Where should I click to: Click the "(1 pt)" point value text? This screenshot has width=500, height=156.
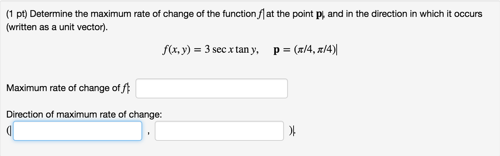tap(18, 14)
